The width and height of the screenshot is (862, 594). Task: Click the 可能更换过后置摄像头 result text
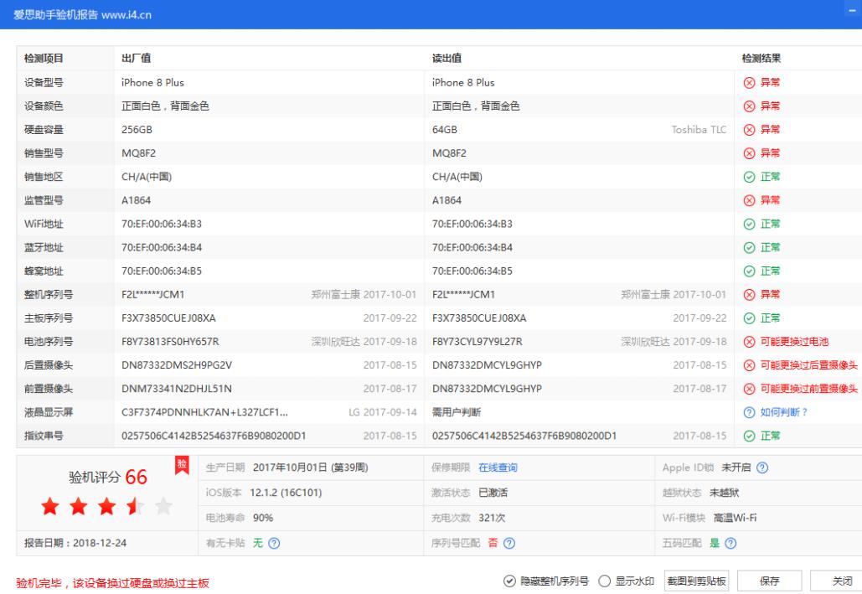click(x=808, y=364)
